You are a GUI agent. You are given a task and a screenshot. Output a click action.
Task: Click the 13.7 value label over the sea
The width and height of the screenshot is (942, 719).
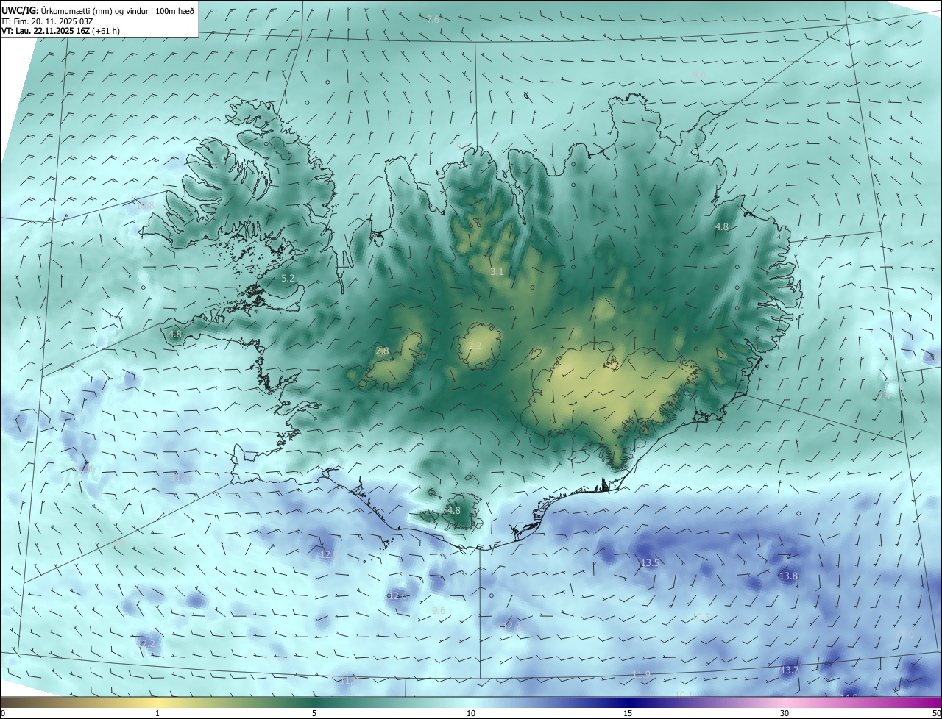[x=789, y=670]
